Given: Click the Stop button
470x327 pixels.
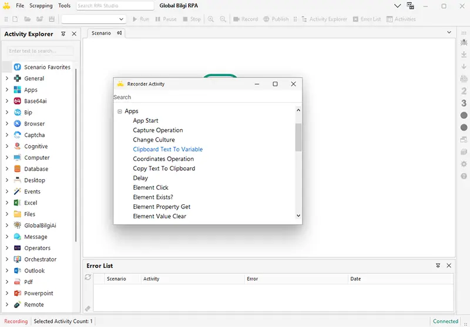Looking at the screenshot, I should click(192, 19).
